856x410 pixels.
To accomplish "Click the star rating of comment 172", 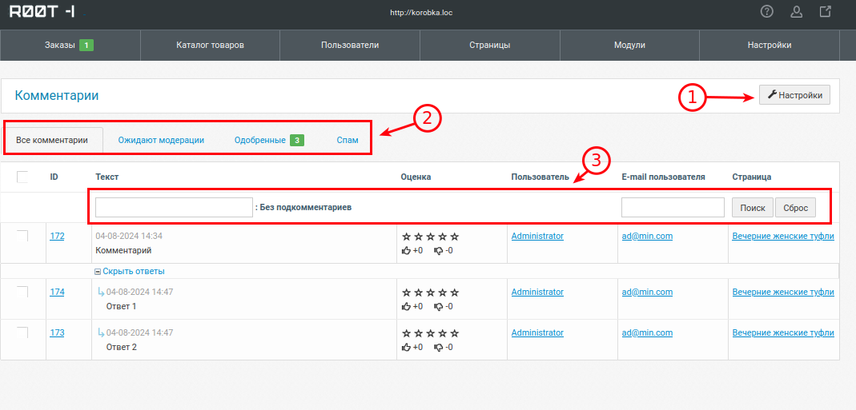I will click(430, 237).
